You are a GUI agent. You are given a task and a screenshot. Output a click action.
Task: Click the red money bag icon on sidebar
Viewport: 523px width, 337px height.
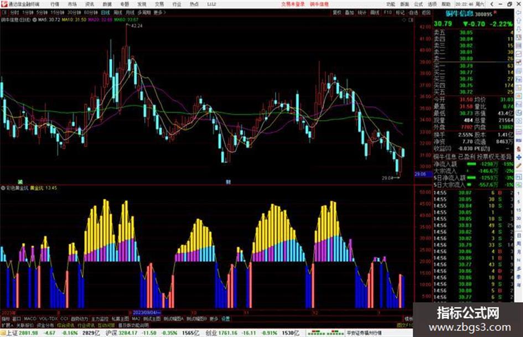tap(519, 149)
